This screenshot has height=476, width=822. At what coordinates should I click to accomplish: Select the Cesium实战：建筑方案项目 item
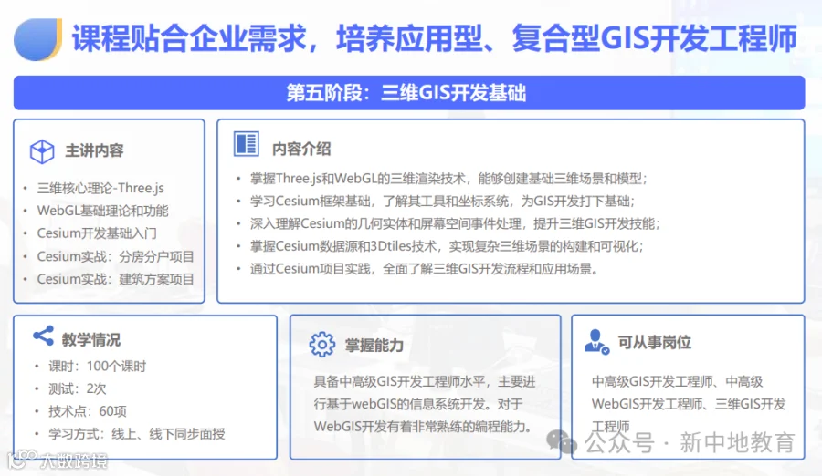115,279
